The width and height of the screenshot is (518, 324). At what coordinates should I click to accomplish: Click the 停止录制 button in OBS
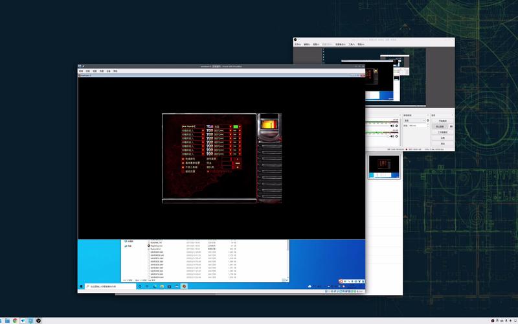pyautogui.click(x=443, y=126)
